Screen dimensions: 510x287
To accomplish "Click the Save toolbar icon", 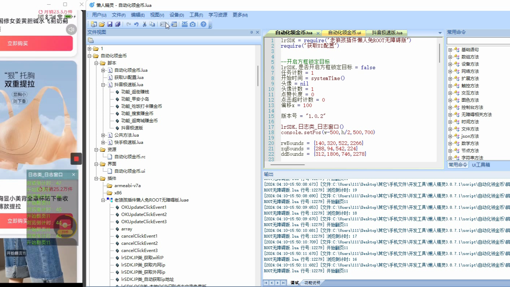I will tap(110, 24).
